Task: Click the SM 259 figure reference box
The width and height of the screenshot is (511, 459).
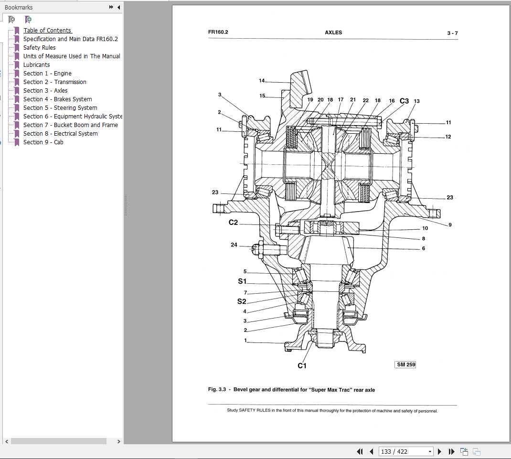Action: [406, 364]
